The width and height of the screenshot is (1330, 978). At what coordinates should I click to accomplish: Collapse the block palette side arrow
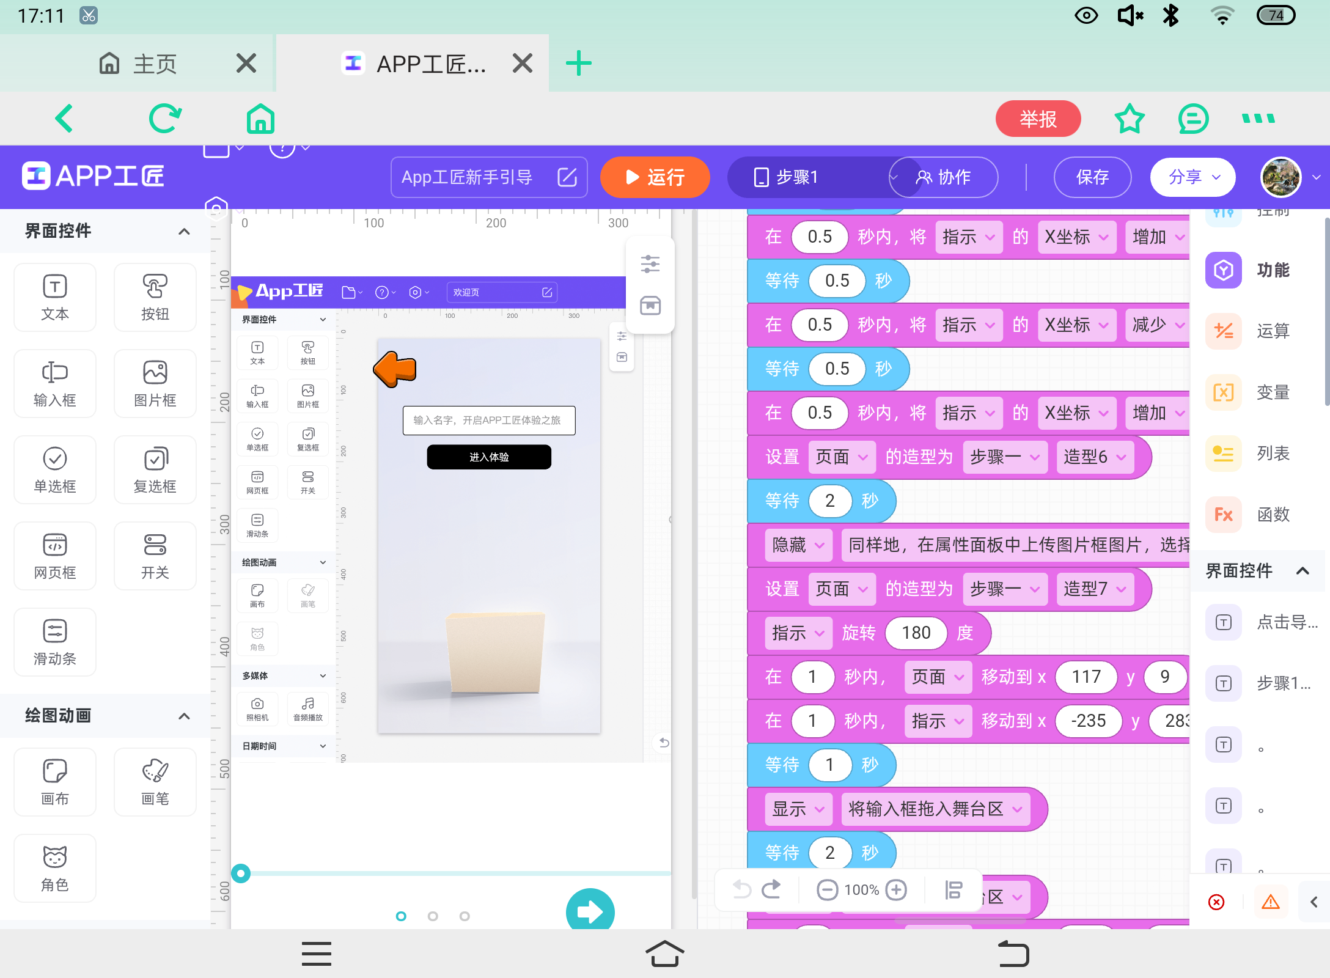point(1314,902)
